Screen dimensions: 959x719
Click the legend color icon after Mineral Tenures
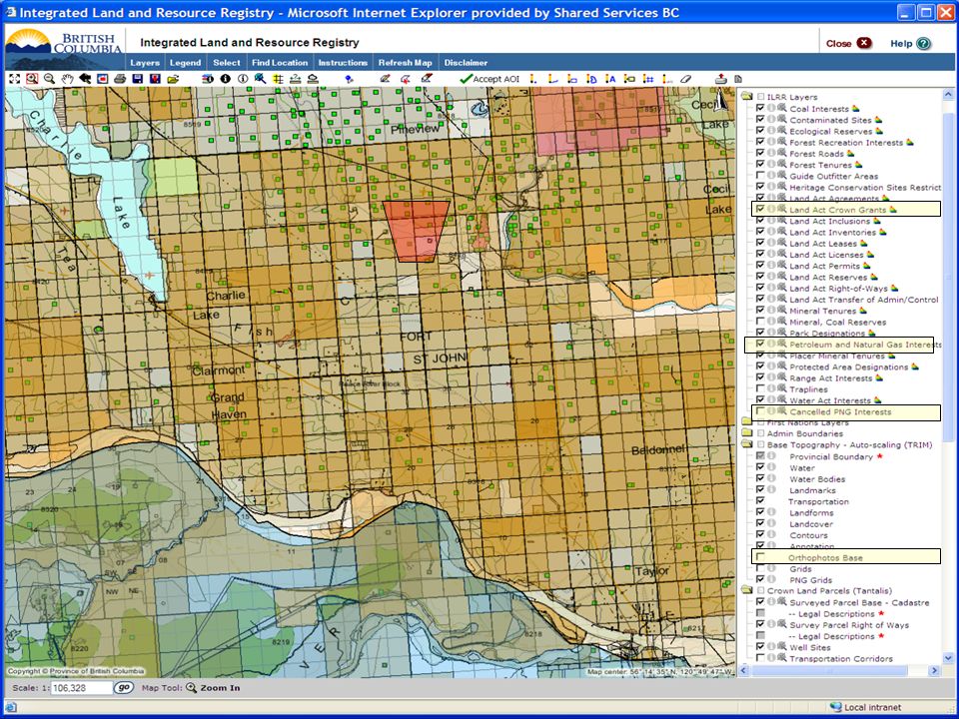(x=863, y=311)
